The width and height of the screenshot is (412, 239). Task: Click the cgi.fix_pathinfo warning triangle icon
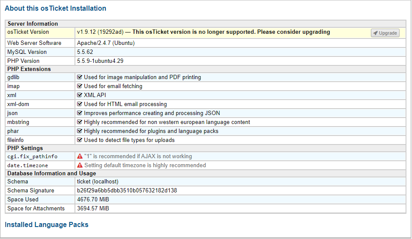[x=80, y=156]
